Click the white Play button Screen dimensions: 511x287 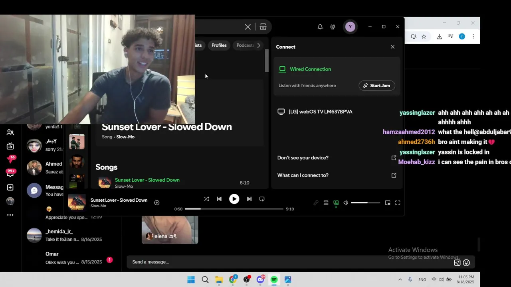pyautogui.click(x=234, y=199)
